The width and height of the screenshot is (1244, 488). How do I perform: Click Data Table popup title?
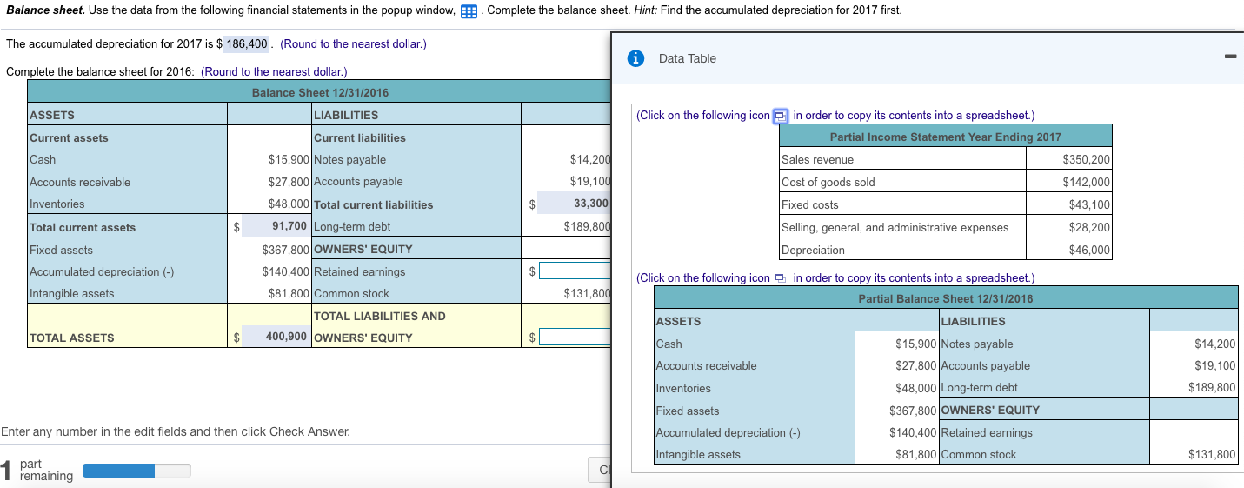point(688,58)
